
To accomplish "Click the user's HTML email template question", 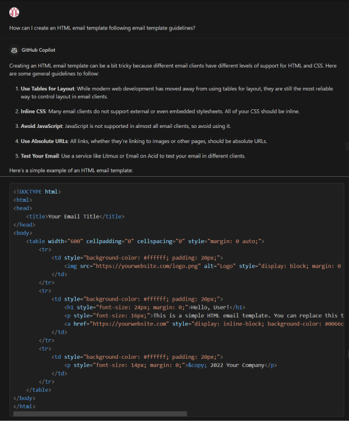I will (102, 28).
